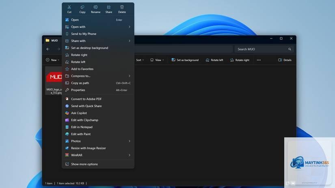Expand the Photos submenu
The image size is (335, 188).
[x=98, y=141]
